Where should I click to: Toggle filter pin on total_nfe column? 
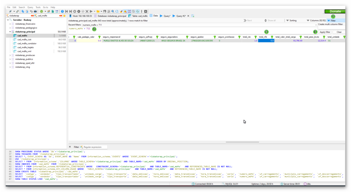coord(272,37)
